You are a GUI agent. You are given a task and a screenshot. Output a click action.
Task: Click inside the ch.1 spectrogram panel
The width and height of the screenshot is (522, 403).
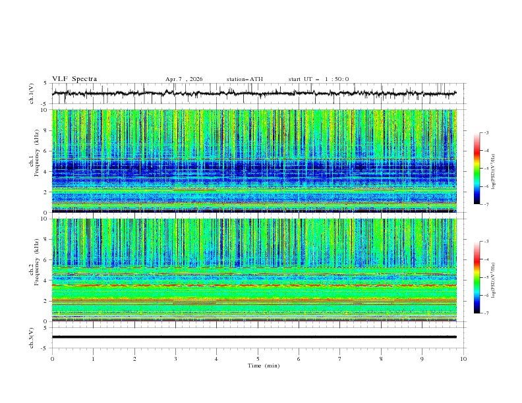point(254,161)
